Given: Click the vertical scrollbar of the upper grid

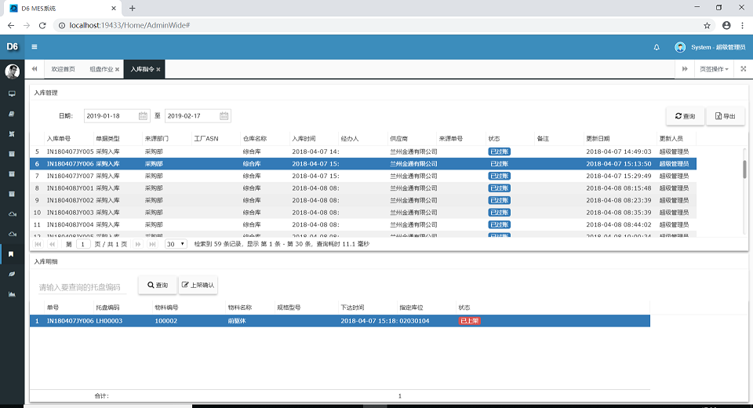Looking at the screenshot, I should [745, 169].
